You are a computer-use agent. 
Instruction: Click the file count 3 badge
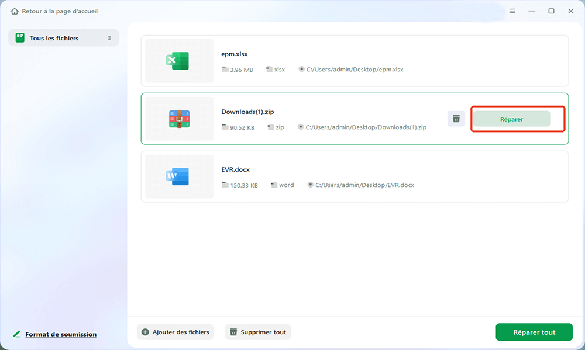point(109,37)
